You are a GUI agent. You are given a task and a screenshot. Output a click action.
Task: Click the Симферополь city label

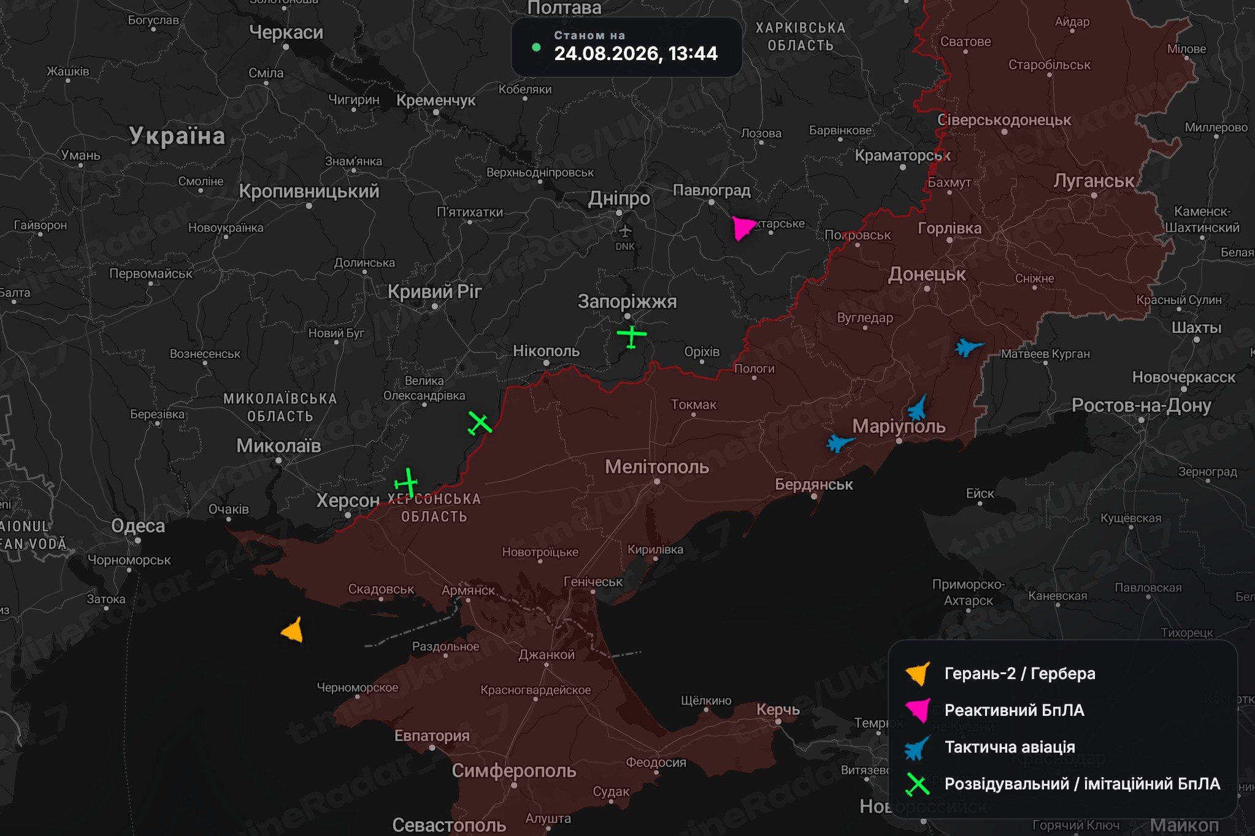[x=514, y=771]
